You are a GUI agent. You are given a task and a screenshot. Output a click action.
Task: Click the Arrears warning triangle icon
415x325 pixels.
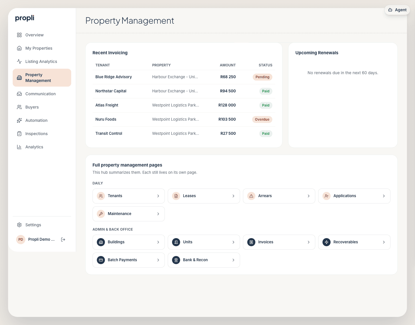(251, 196)
